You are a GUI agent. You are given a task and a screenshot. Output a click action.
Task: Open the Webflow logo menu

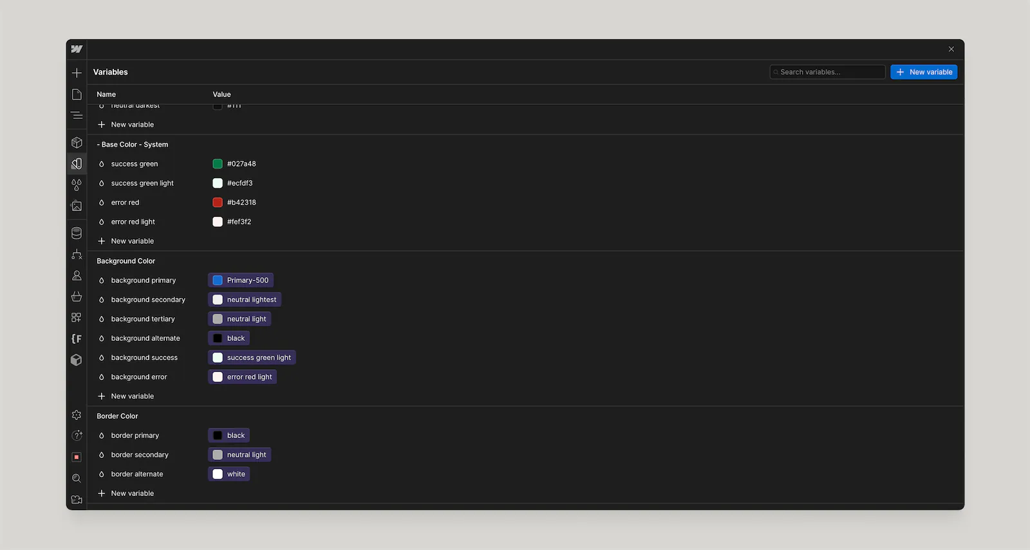(x=77, y=49)
